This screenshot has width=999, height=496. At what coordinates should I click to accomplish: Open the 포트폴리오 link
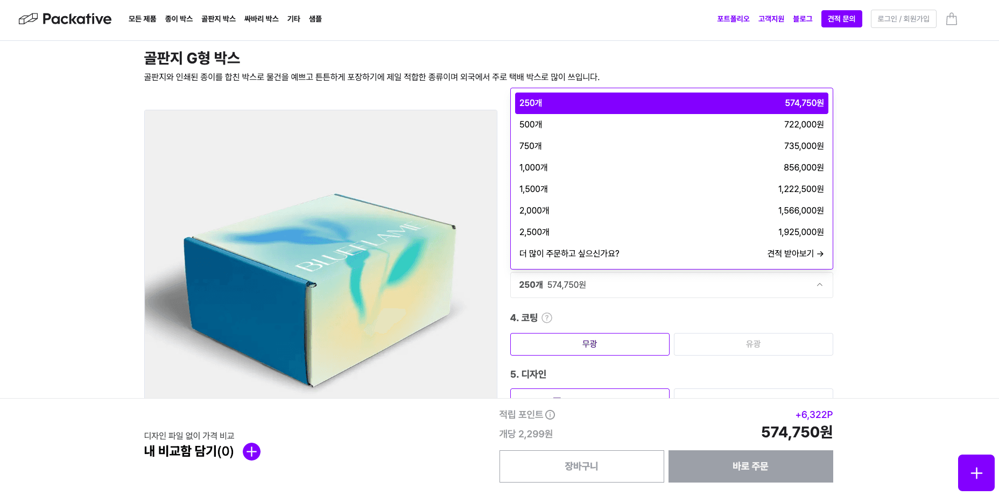tap(733, 19)
